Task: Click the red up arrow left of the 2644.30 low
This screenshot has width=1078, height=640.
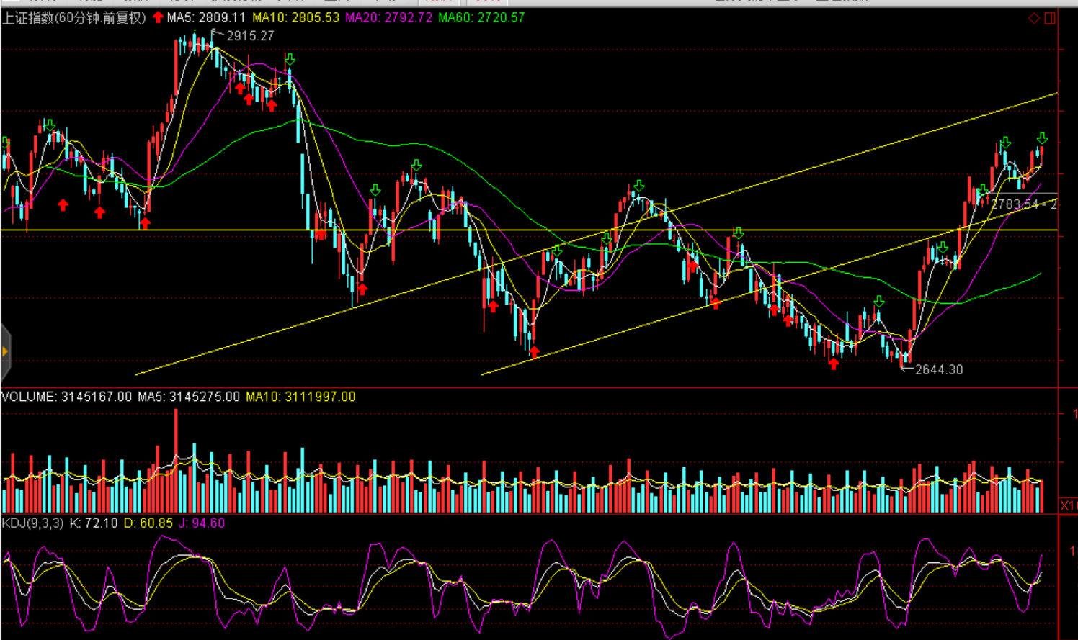Action: [834, 364]
